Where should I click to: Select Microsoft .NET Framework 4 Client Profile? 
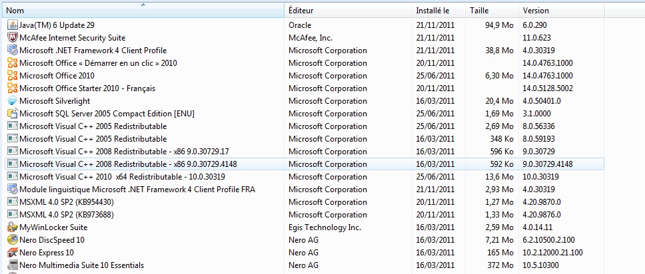93,51
